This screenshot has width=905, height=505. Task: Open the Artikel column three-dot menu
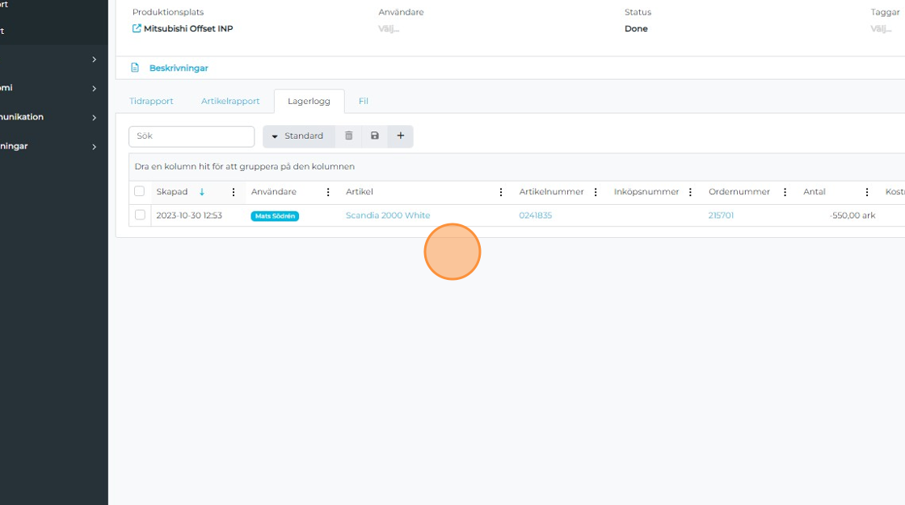point(501,192)
